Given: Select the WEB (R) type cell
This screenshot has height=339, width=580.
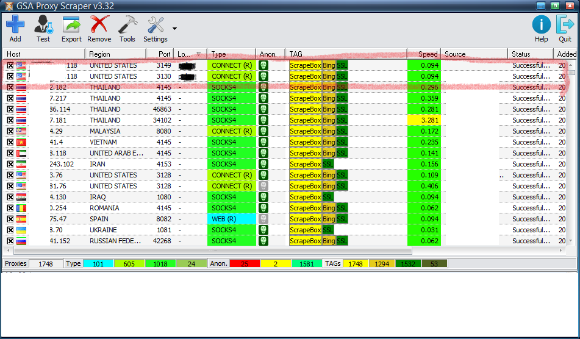Looking at the screenshot, I should pos(232,219).
